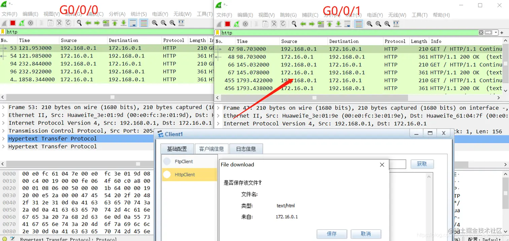Zoom out packet text in G0/0/0 window
The image size is (509, 241).
click(164, 23)
